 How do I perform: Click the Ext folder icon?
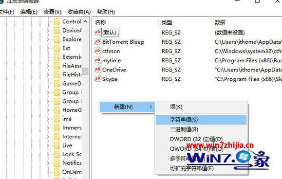[x=57, y=48]
